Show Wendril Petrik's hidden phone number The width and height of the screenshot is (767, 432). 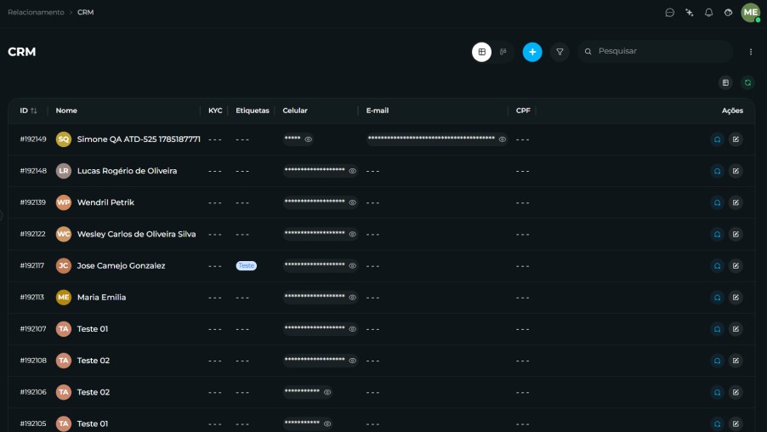[x=352, y=202]
